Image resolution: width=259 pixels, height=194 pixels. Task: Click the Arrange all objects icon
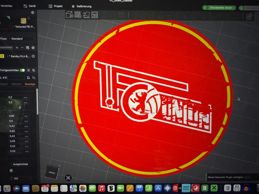pyautogui.click(x=95, y=15)
